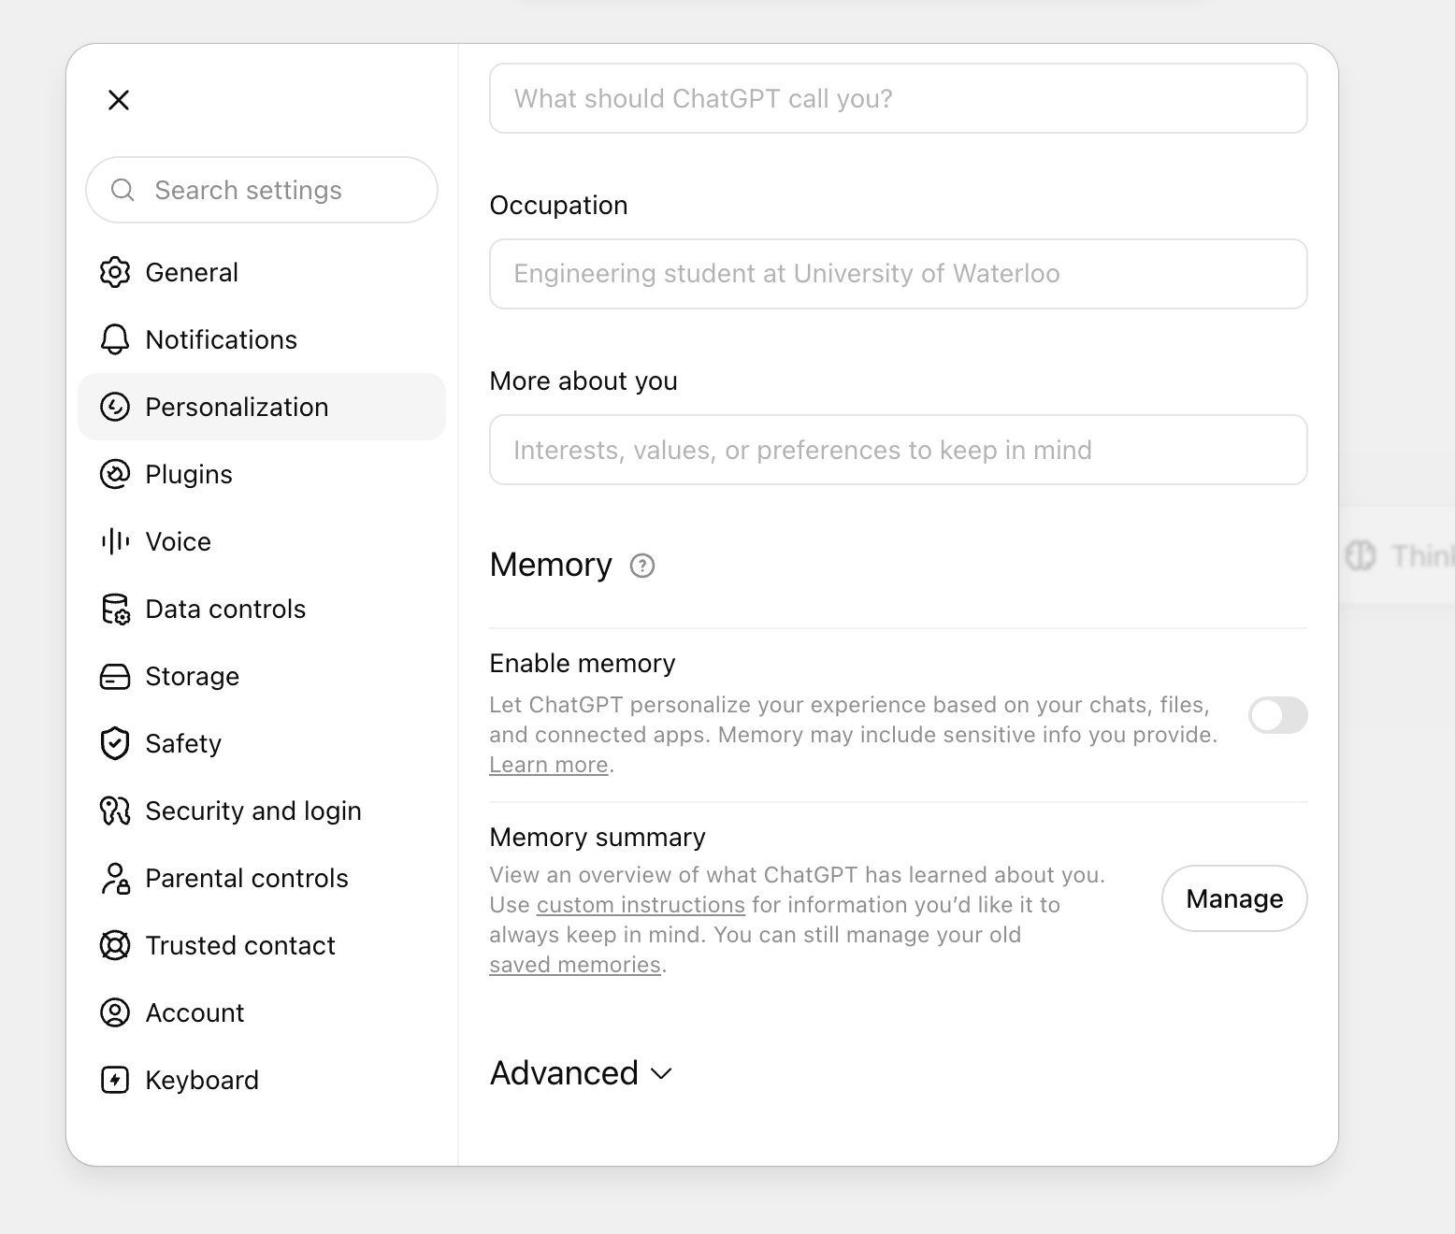Click the Memory help question-mark icon
The width and height of the screenshot is (1455, 1234).
pyautogui.click(x=642, y=566)
